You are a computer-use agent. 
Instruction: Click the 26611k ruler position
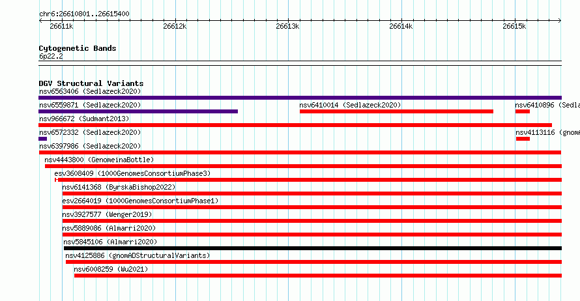pos(61,26)
